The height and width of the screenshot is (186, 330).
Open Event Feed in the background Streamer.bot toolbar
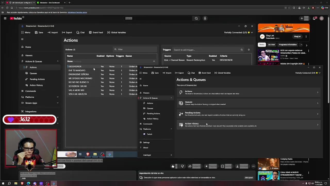coord(96,33)
